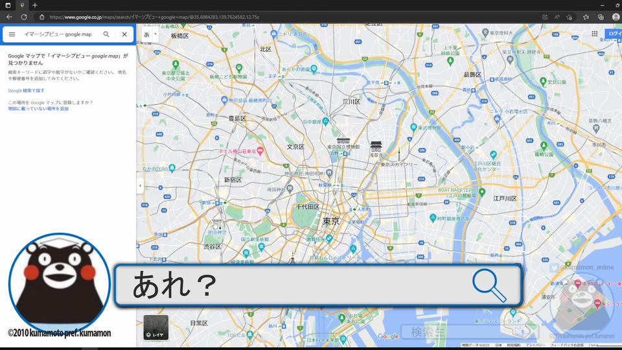Click the あ input mode button
The image size is (622, 350).
147,34
